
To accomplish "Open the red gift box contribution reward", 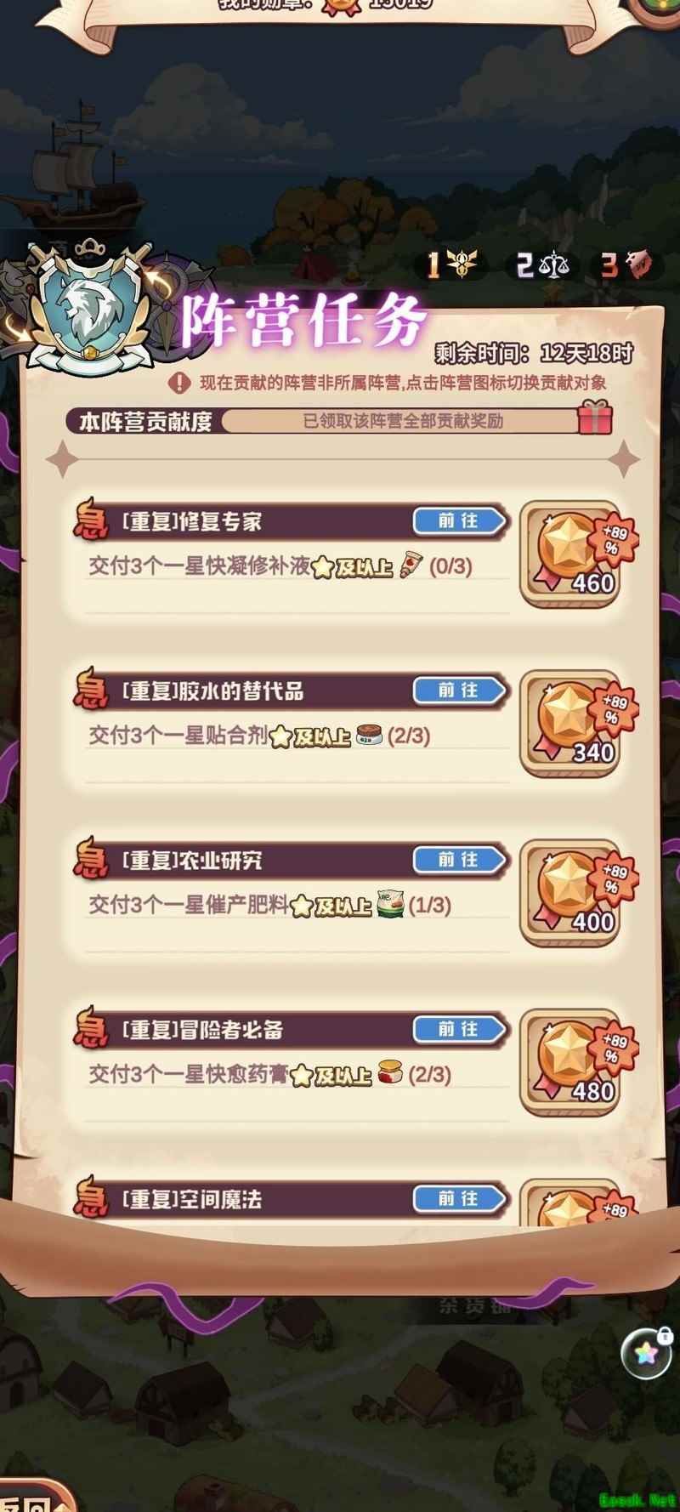I will tap(594, 418).
